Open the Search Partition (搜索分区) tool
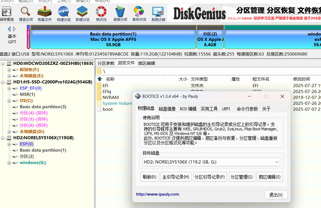The width and height of the screenshot is (321, 208). [26, 14]
